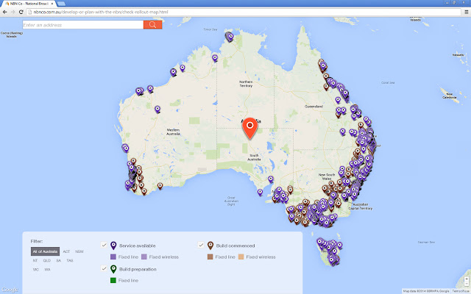This screenshot has height=294, width=471.
Task: Filter the map by ACT
Action: click(66, 251)
